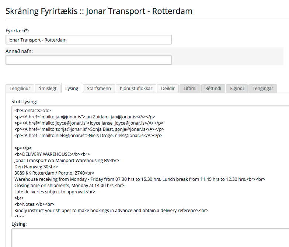The height and width of the screenshot is (247, 289).
Task: Click the Fyrirtæki name input field
Action: [88, 40]
